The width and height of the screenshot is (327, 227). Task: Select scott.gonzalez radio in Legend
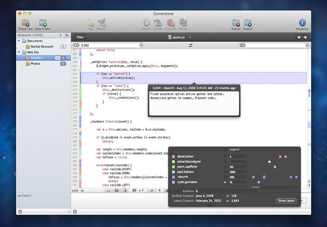[225, 182]
